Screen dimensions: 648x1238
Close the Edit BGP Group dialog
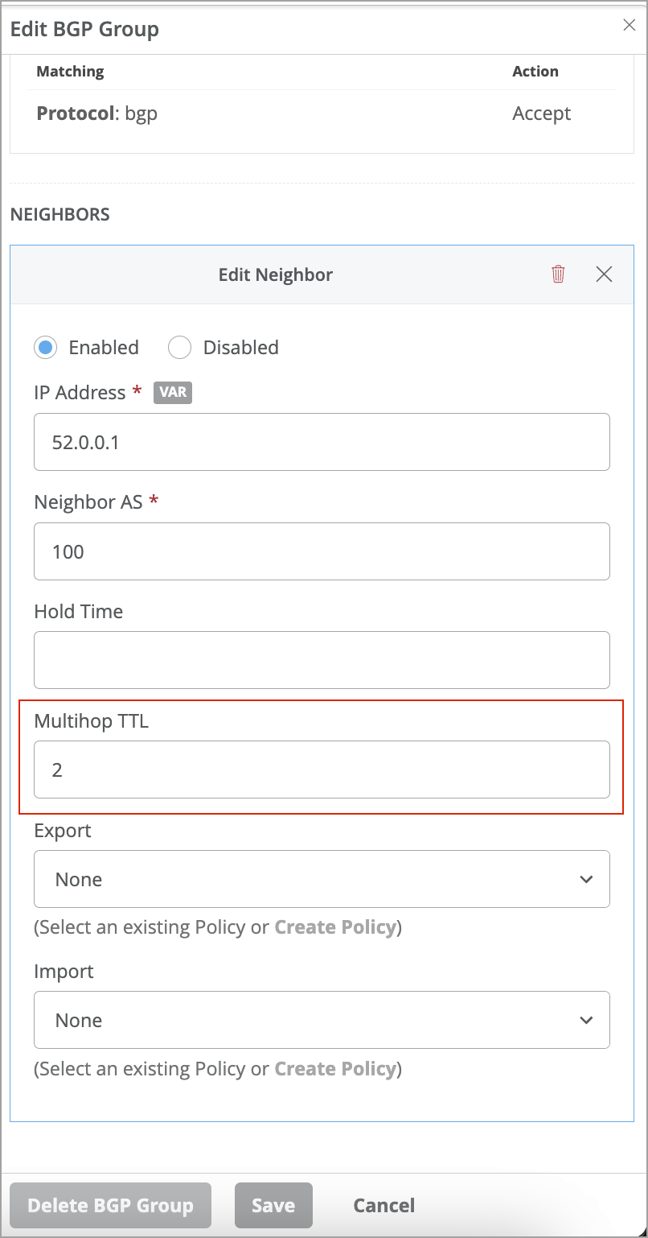click(630, 25)
